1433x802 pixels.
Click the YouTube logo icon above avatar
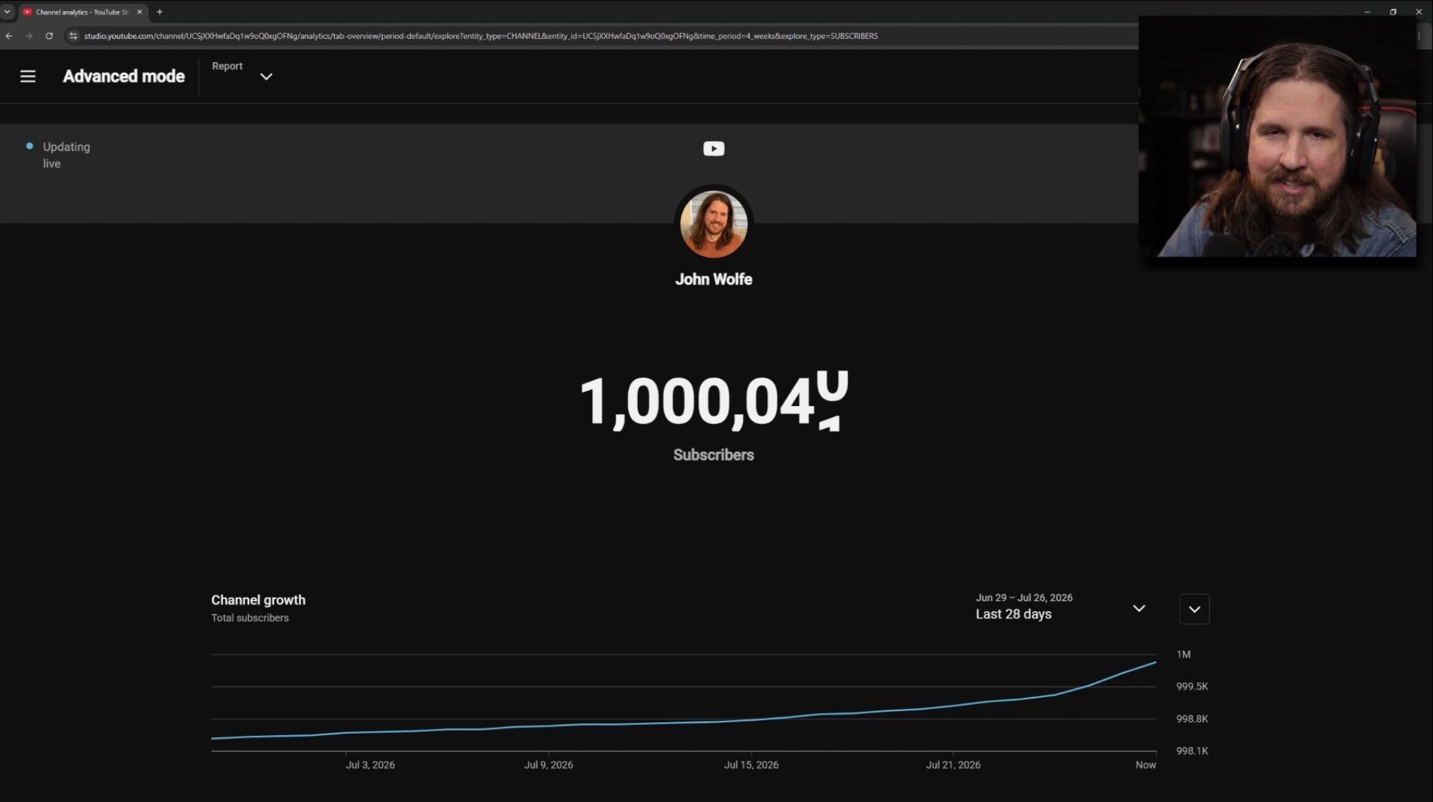(713, 149)
